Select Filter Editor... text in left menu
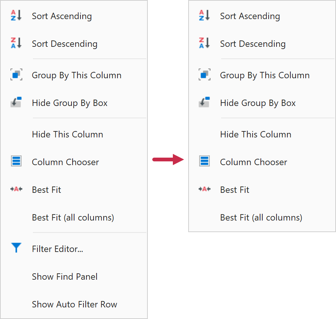The image size is (336, 319). coord(57,249)
